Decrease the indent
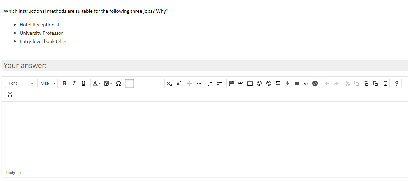This screenshot has width=408, height=181. (x=190, y=83)
